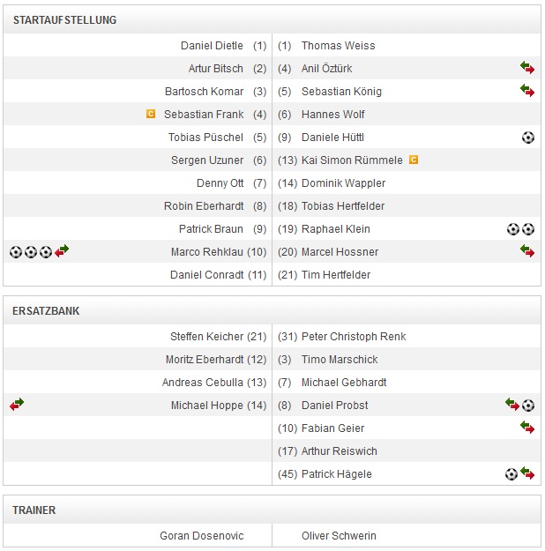Select trainer Oliver Schwerin

point(340,536)
